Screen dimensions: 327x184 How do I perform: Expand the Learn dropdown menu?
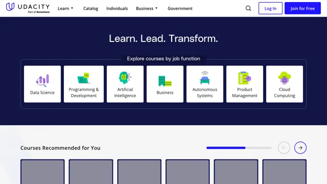65,8
